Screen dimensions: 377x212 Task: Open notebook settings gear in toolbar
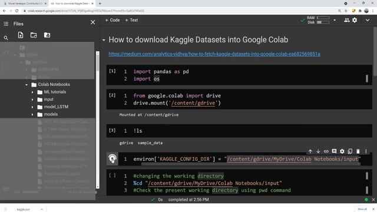[355, 20]
